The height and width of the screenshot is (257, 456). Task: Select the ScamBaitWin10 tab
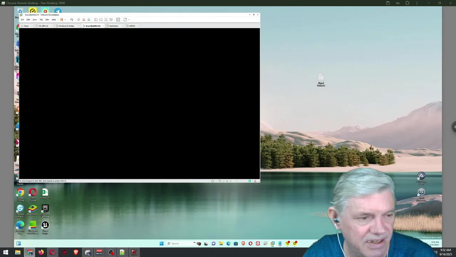tap(93, 26)
